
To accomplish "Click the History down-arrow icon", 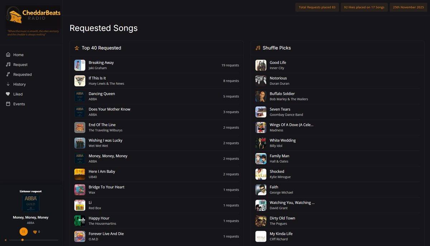I will click(8, 84).
